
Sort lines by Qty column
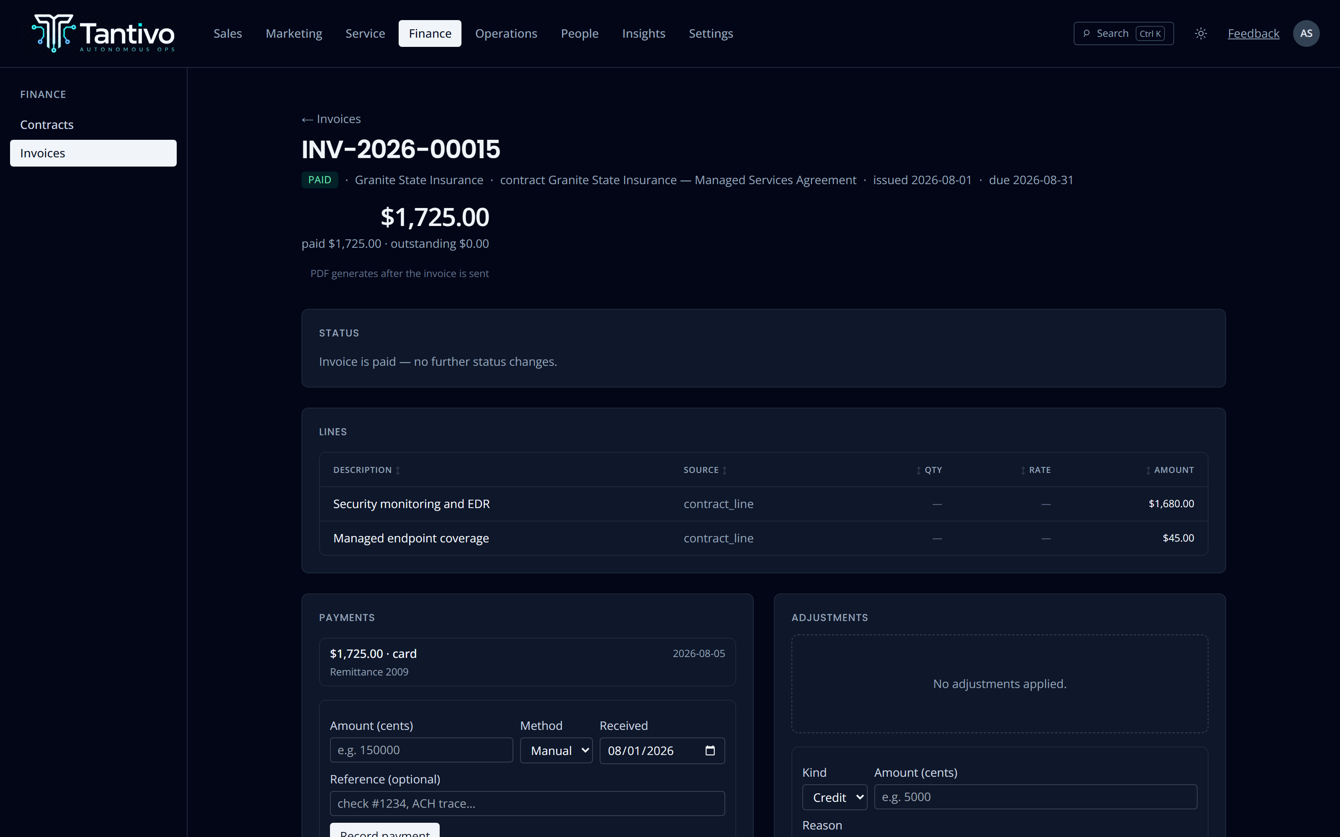(x=929, y=470)
